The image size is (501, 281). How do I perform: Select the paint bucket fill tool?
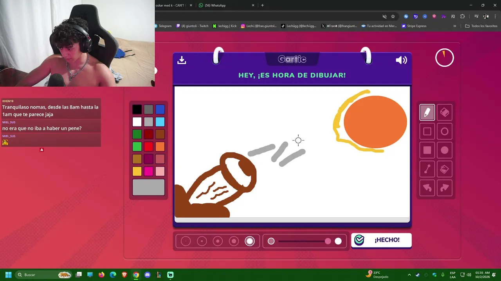pos(444,169)
